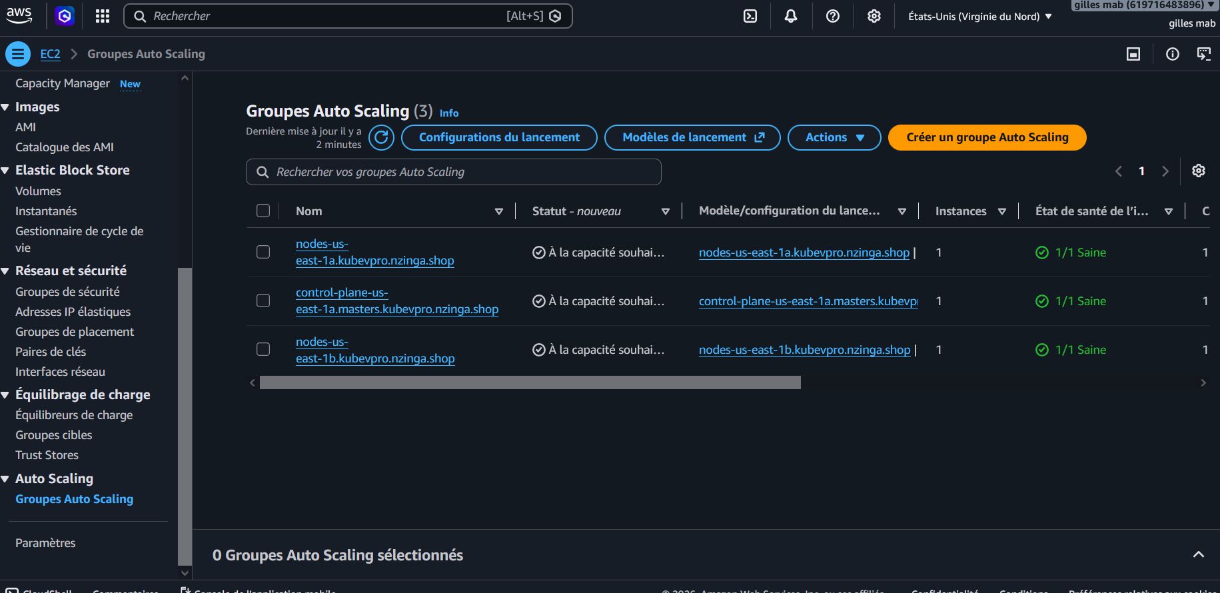Open the Actions dropdown
Screen dimensions: 1220x593
click(x=834, y=137)
